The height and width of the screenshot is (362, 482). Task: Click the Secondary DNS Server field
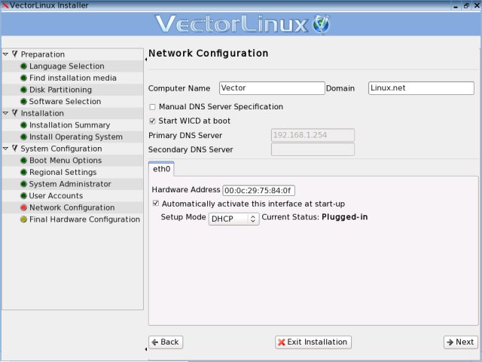[x=313, y=149]
